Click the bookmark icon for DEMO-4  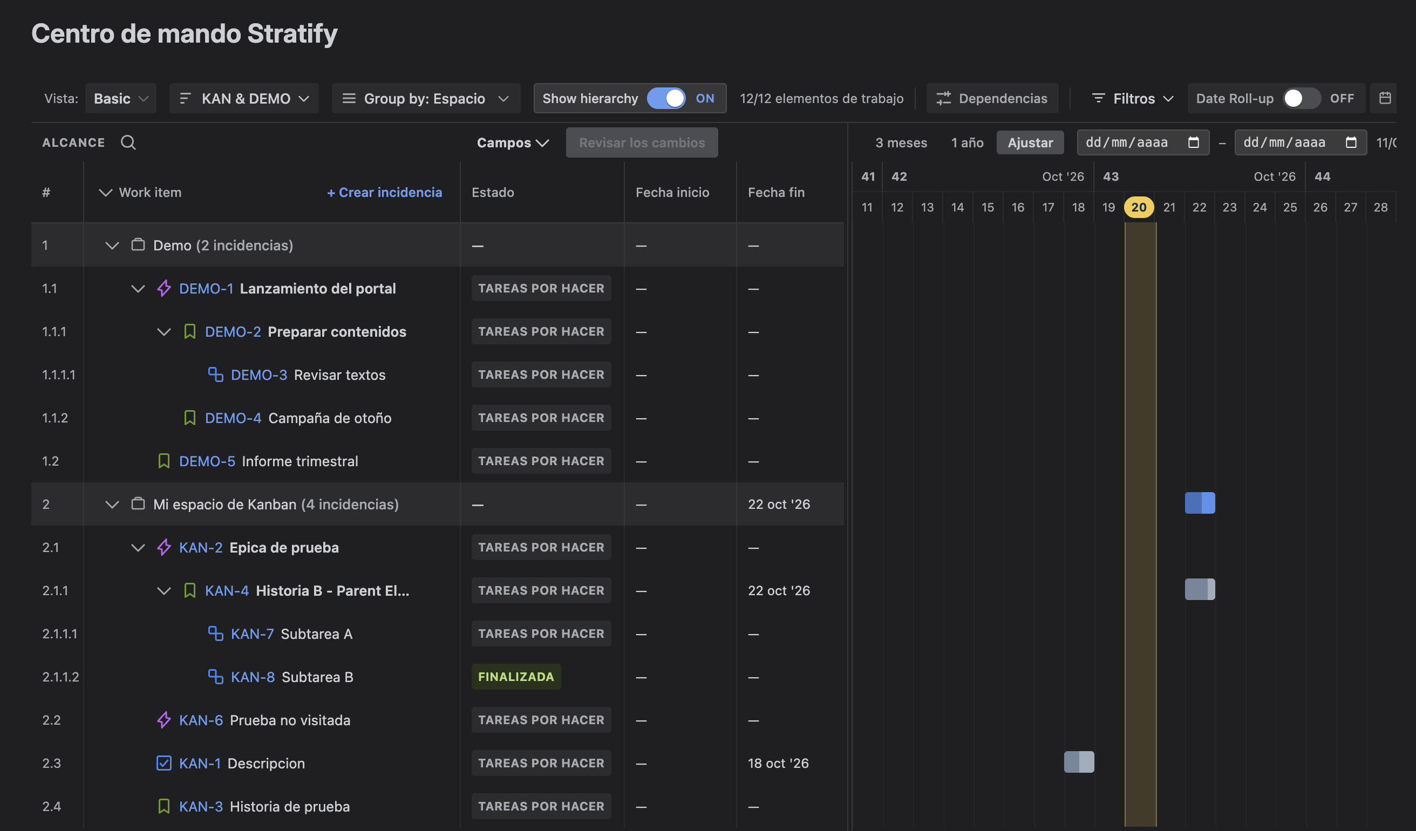[x=190, y=418]
